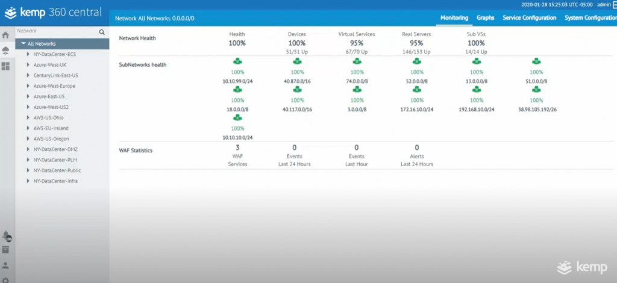Expand the CenturyLink-East-US arrow
This screenshot has width=617, height=283.
(x=28, y=75)
